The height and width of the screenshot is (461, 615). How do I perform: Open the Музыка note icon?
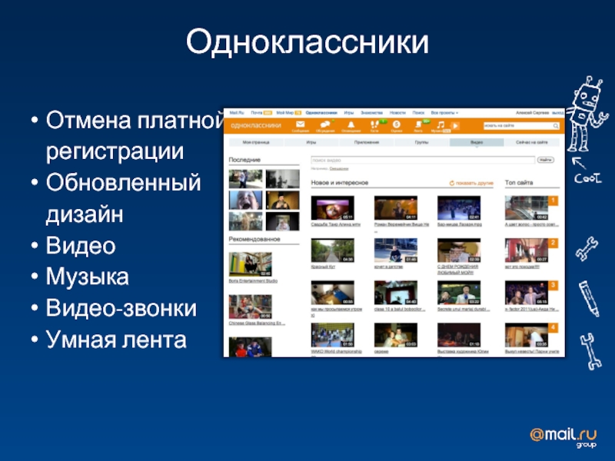click(x=440, y=125)
